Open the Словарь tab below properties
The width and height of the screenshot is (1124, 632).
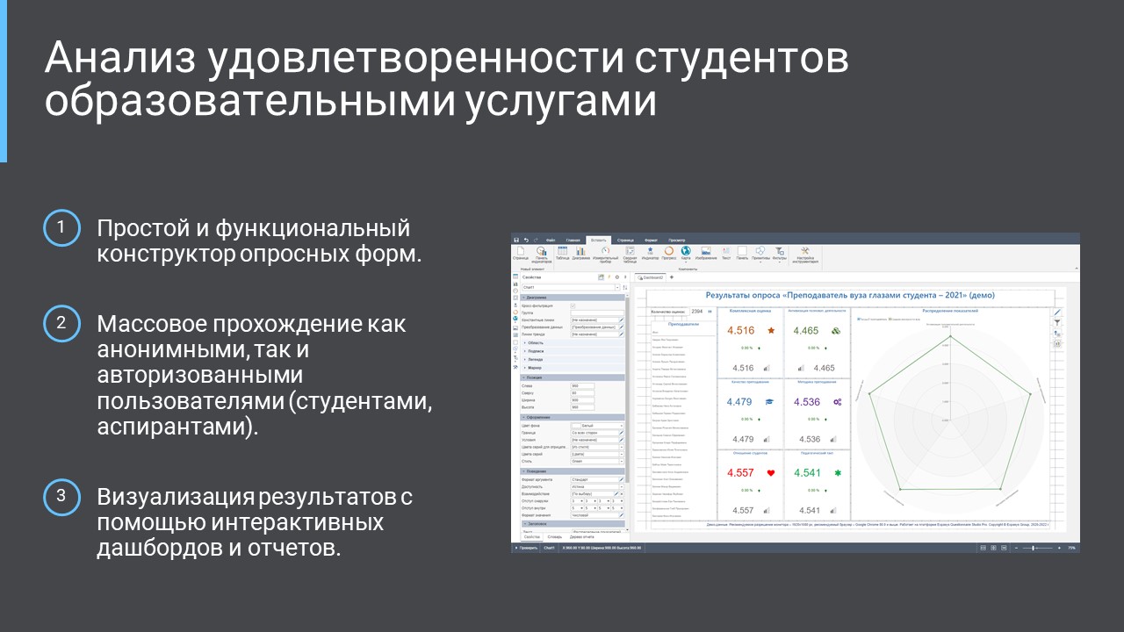(x=554, y=536)
